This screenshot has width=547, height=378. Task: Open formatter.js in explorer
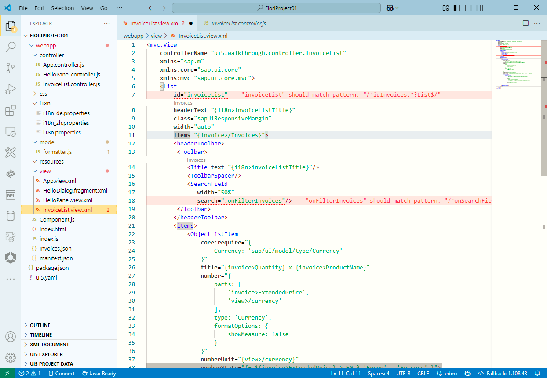[69, 152]
